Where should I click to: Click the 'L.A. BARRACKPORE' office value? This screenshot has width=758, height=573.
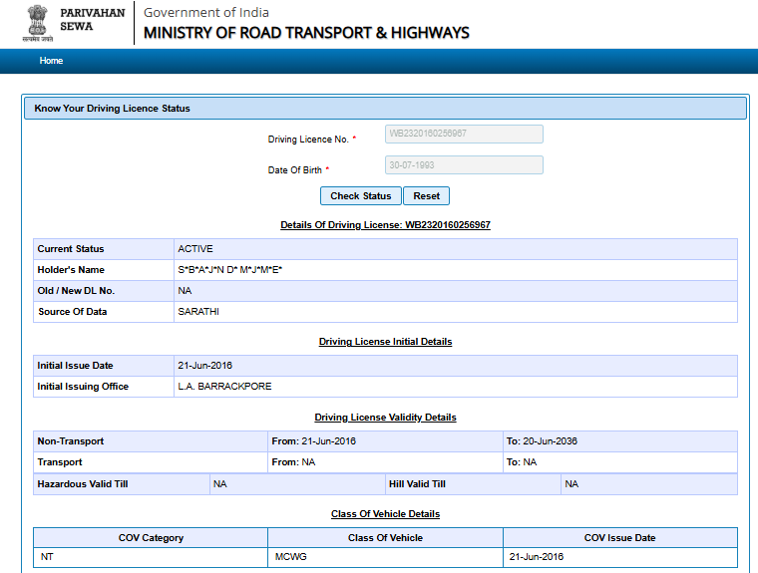pos(224,387)
